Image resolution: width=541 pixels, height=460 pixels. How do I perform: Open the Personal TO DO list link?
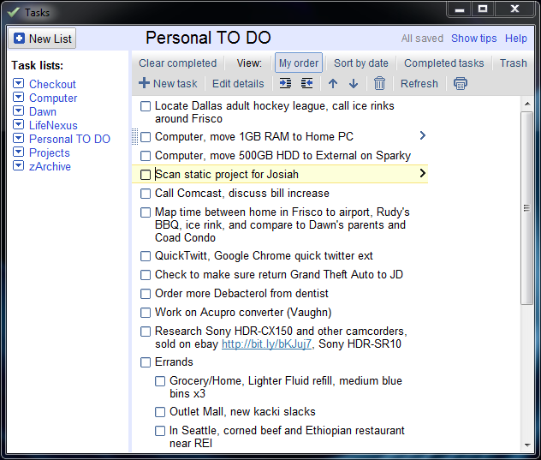tap(69, 139)
